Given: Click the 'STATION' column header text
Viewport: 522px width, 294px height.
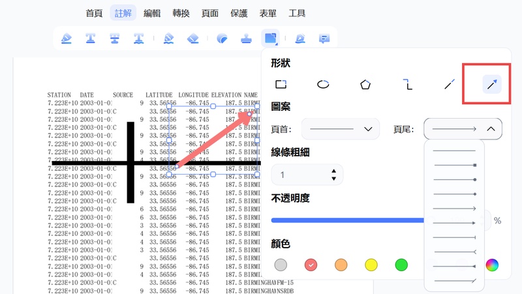Looking at the screenshot, I should pyautogui.click(x=59, y=95).
